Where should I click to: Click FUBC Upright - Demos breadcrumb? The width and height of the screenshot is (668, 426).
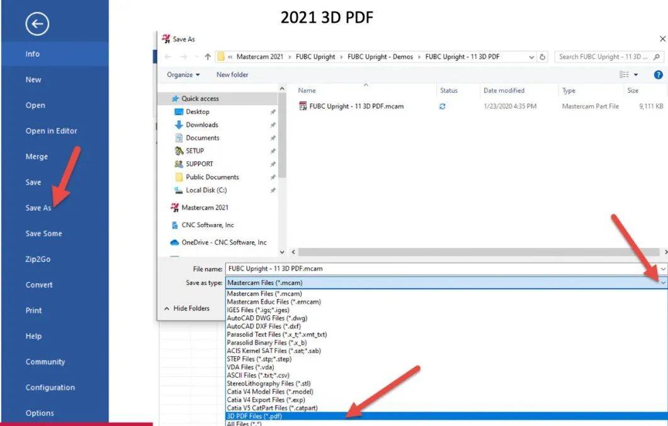(380, 57)
